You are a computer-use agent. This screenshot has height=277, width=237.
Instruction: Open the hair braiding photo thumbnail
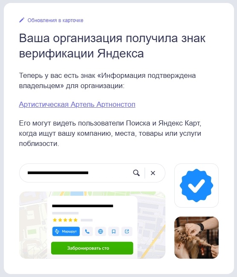(197, 237)
